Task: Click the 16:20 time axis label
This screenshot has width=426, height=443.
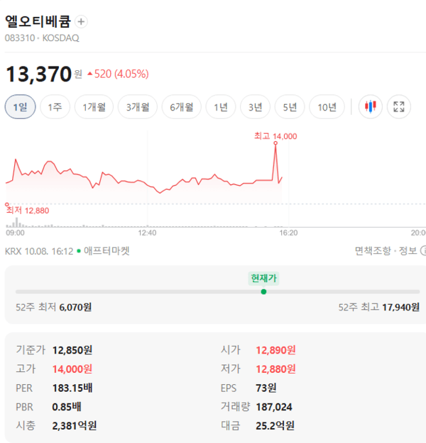Action: (288, 232)
